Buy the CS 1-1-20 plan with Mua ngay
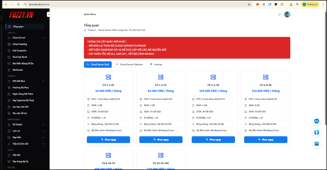The height and width of the screenshot is (170, 327). pos(108,140)
